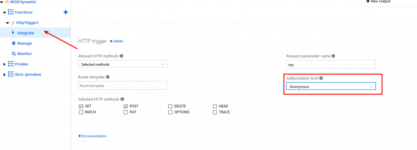Click the Manage gear icon
Screen dimensions: 417x150
(x=14, y=43)
